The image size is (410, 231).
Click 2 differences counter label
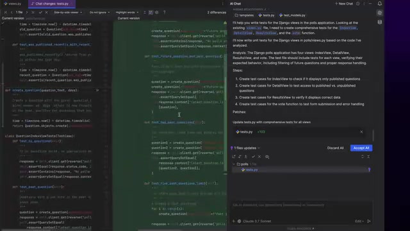(217, 12)
